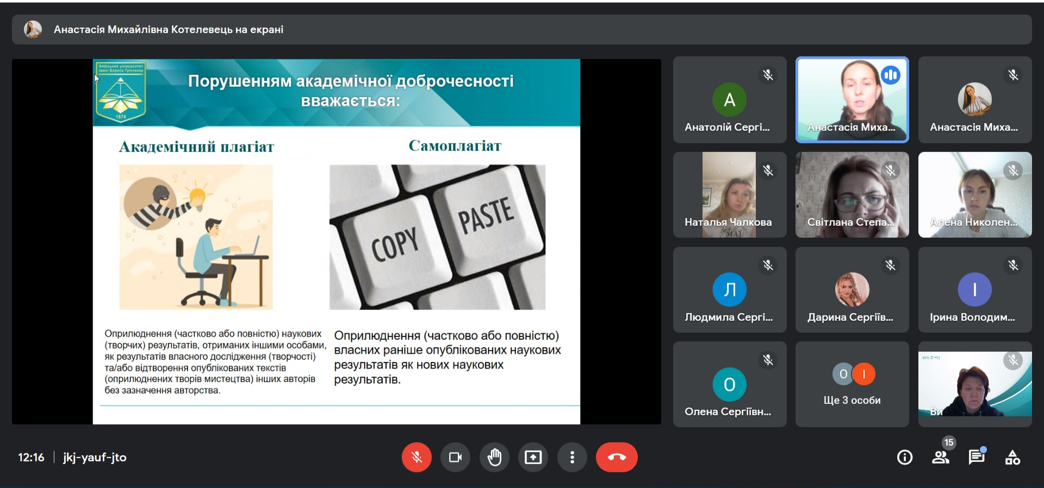Click the meeting code jkj-yauf-jto

click(x=95, y=458)
